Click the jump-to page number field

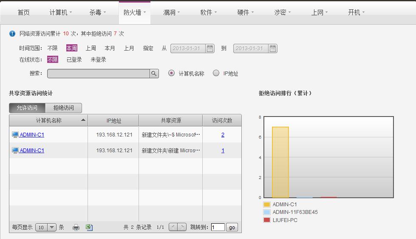click(218, 227)
